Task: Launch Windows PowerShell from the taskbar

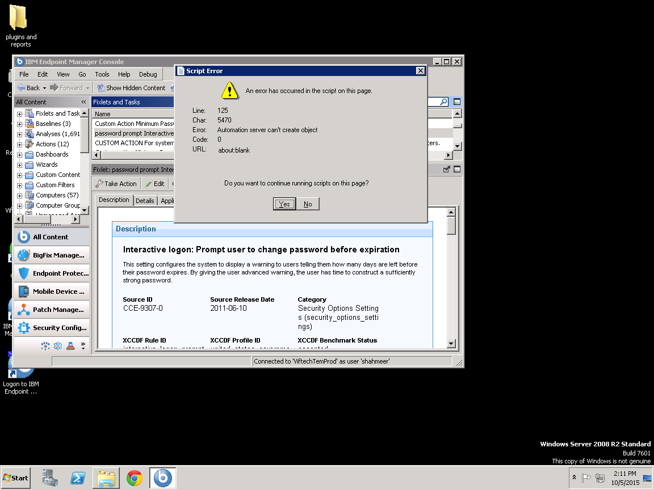Action: tap(78, 478)
